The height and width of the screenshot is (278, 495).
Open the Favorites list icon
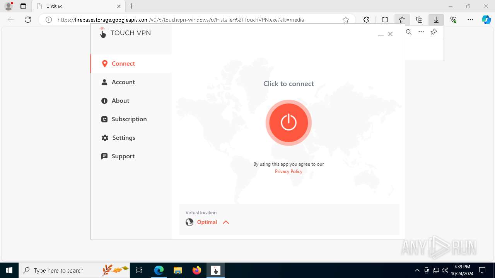click(402, 20)
